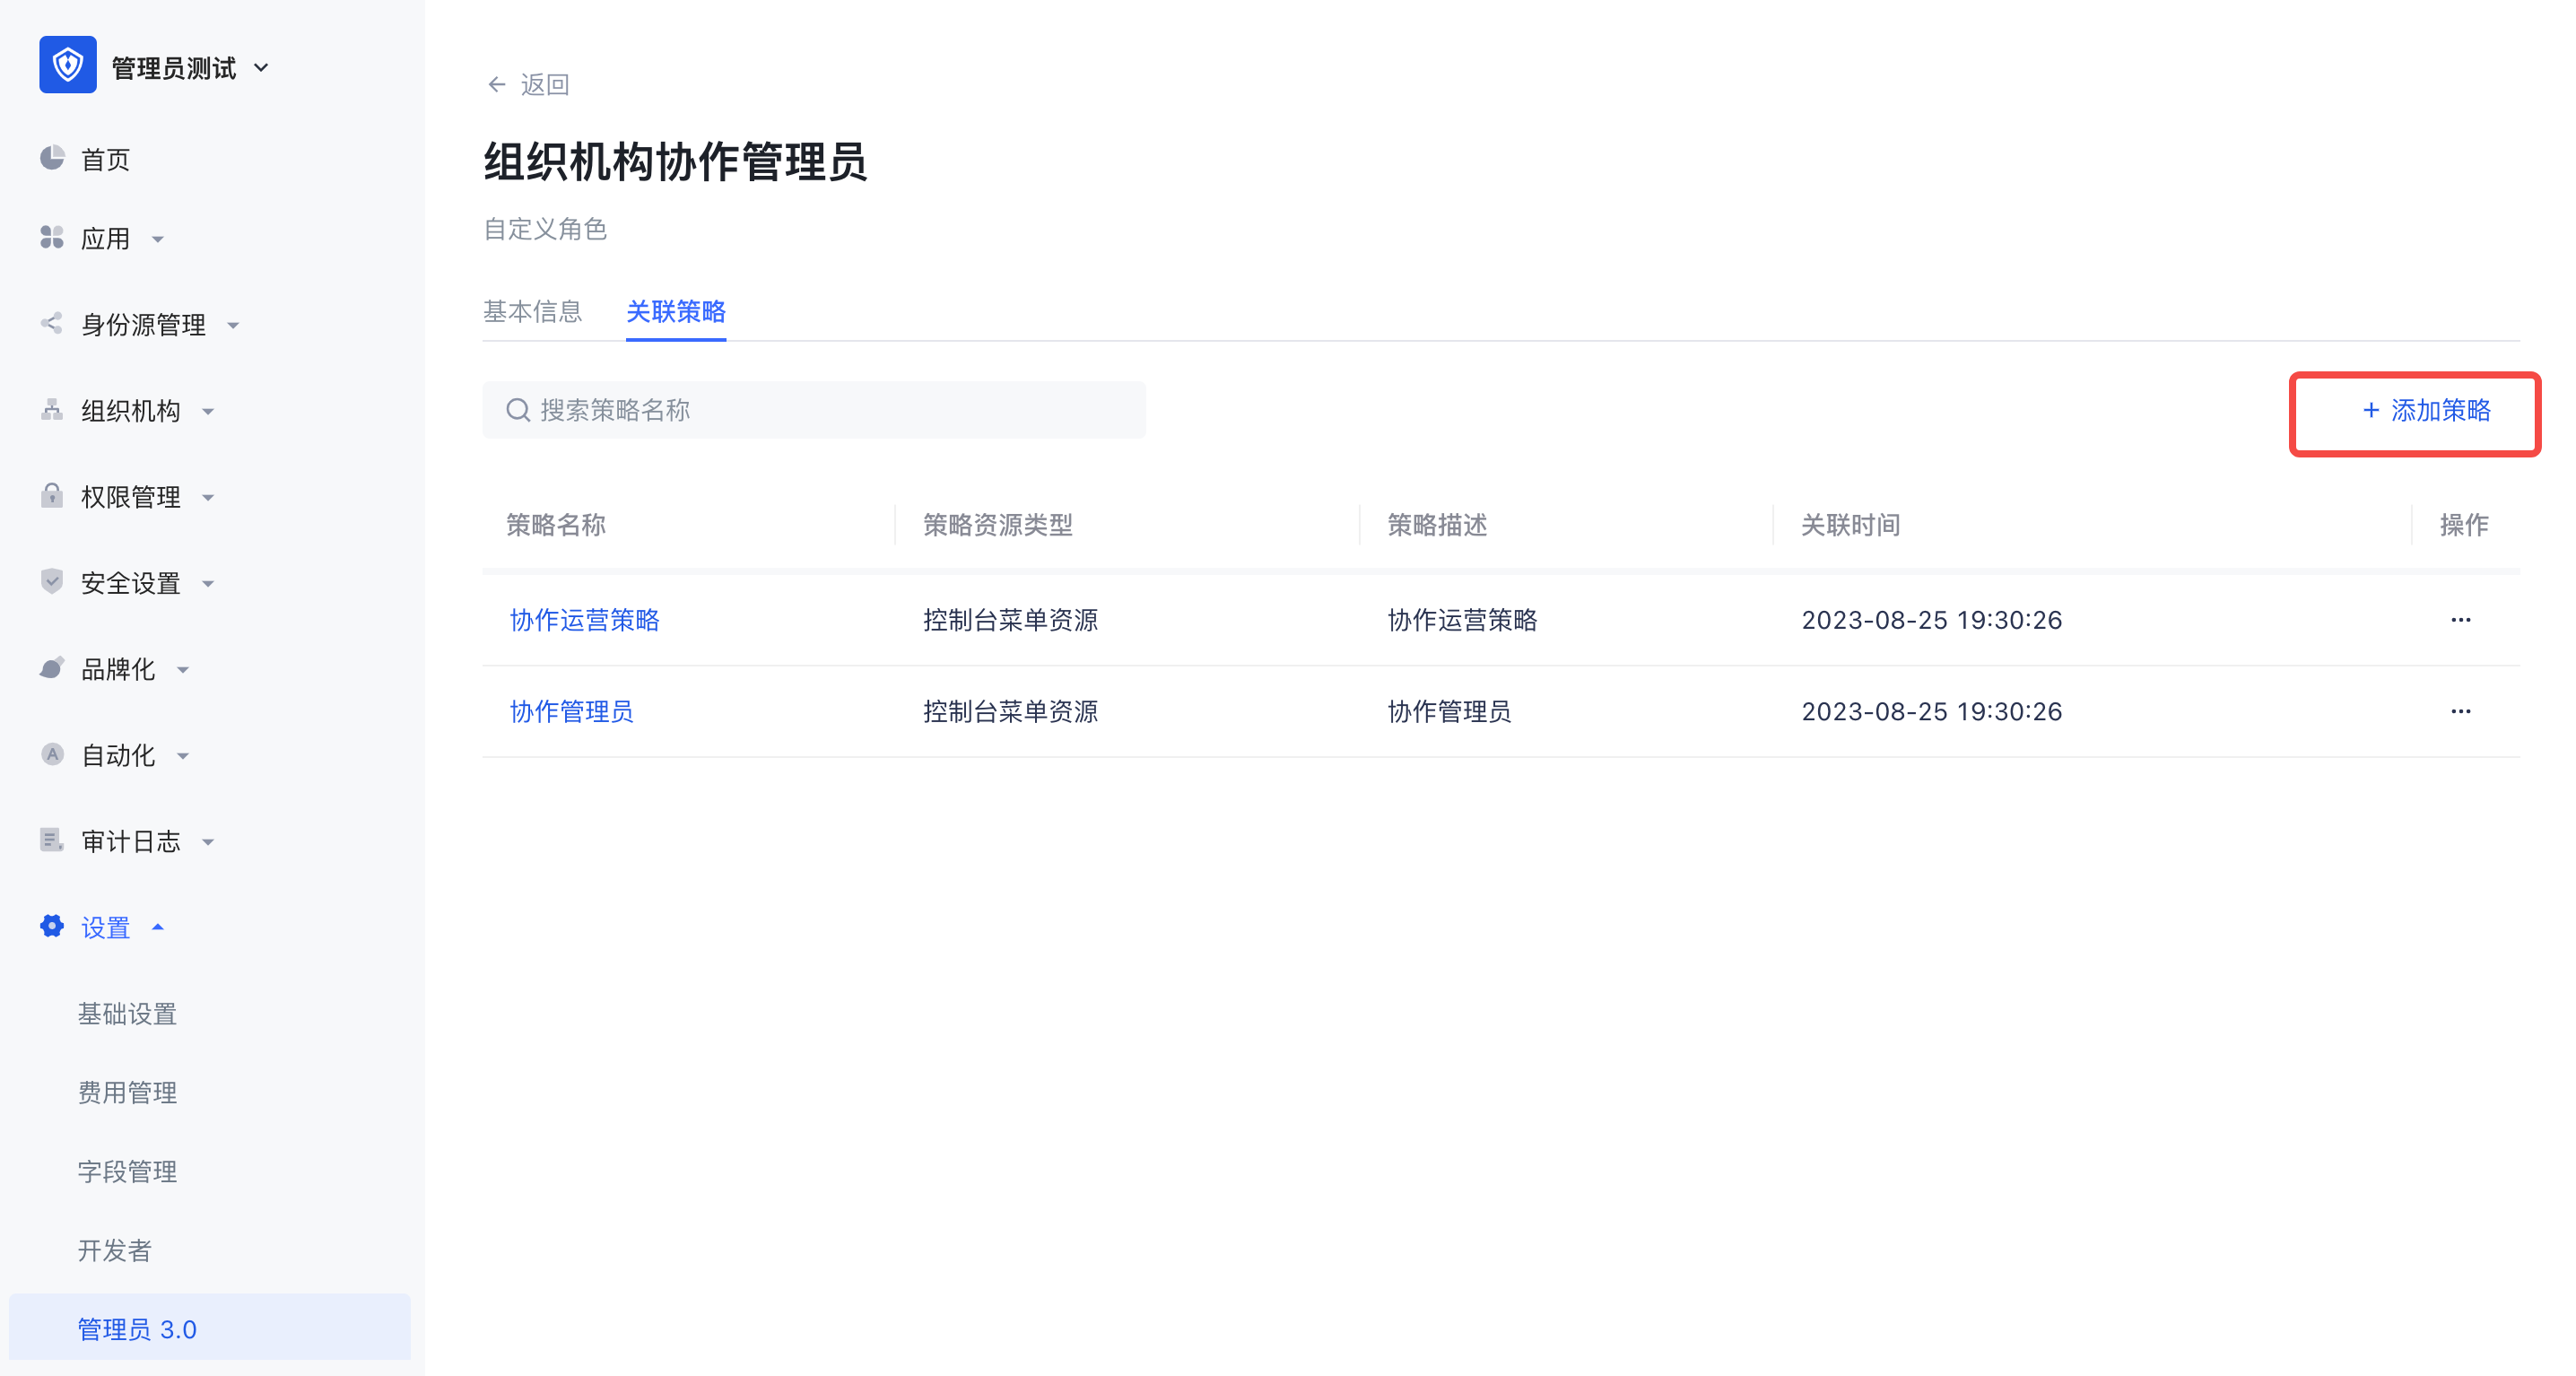Click the 权限管理 lock icon

pos(52,496)
